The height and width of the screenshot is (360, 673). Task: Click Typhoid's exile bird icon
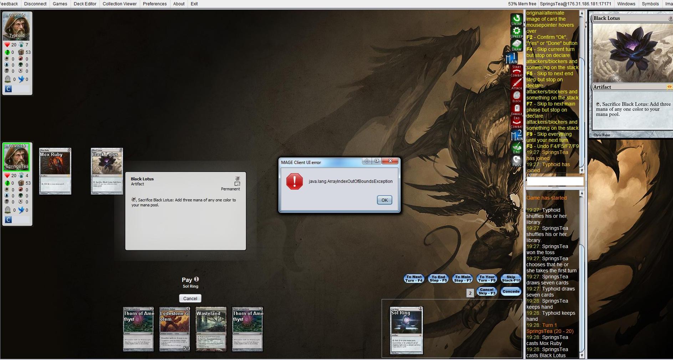pos(21,79)
